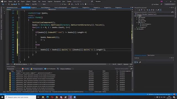Viewport: 177px width, 99px height.
Task: Toggle the Preview Selected Items icon in Solution Explorer
Action: (160, 10)
